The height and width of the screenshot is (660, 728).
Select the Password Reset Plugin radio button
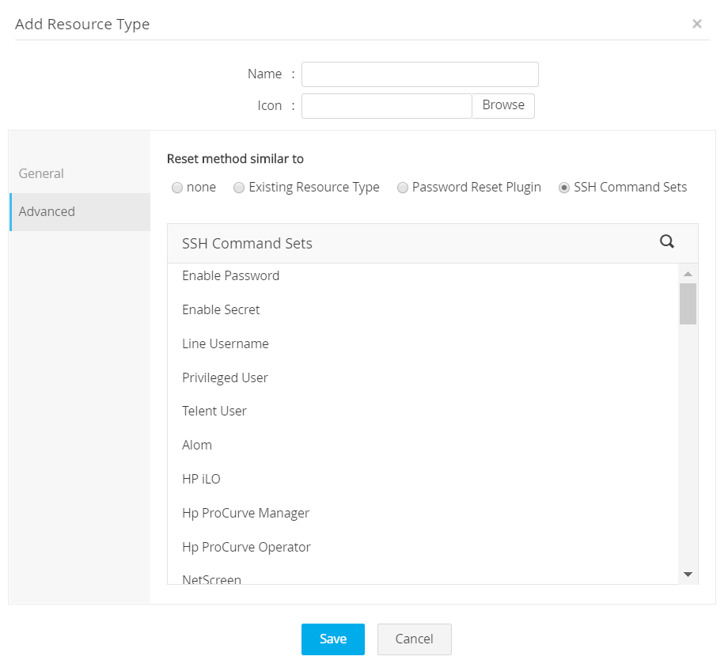click(x=403, y=188)
